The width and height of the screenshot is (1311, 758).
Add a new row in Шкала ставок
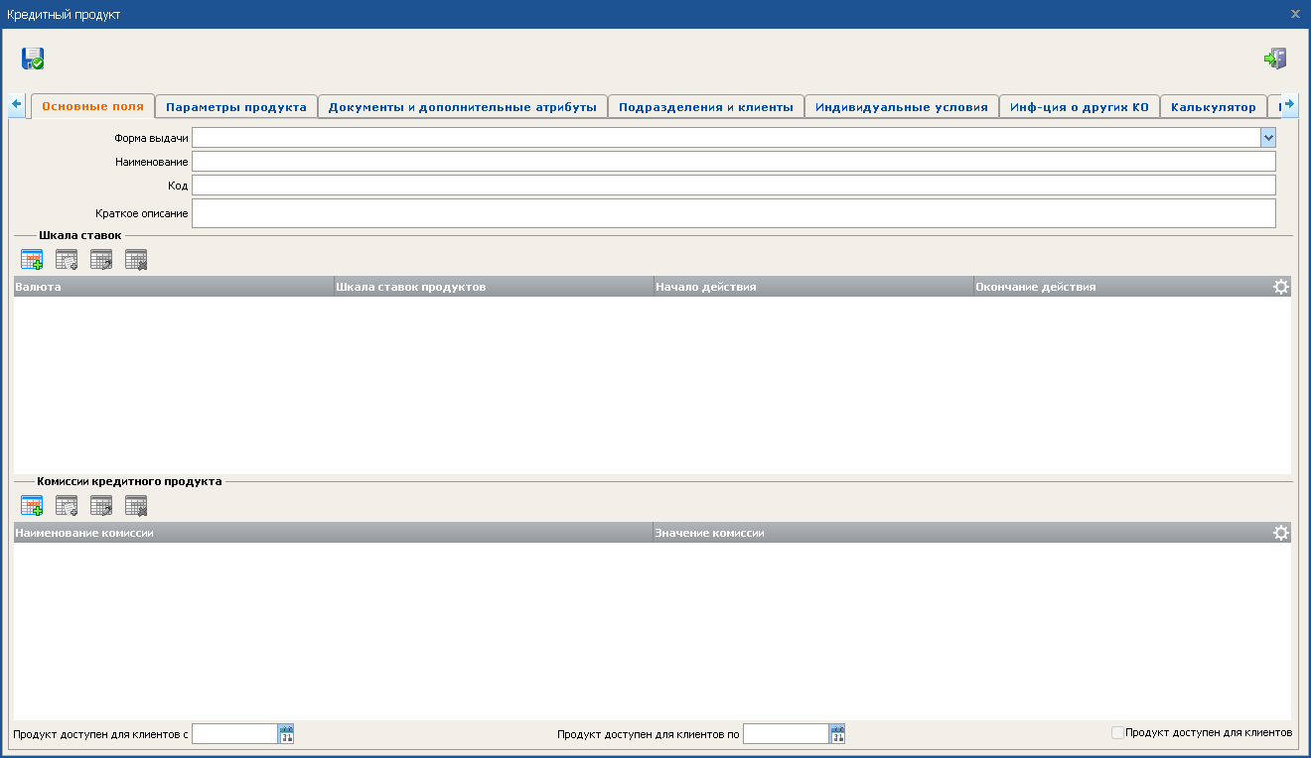(x=32, y=260)
